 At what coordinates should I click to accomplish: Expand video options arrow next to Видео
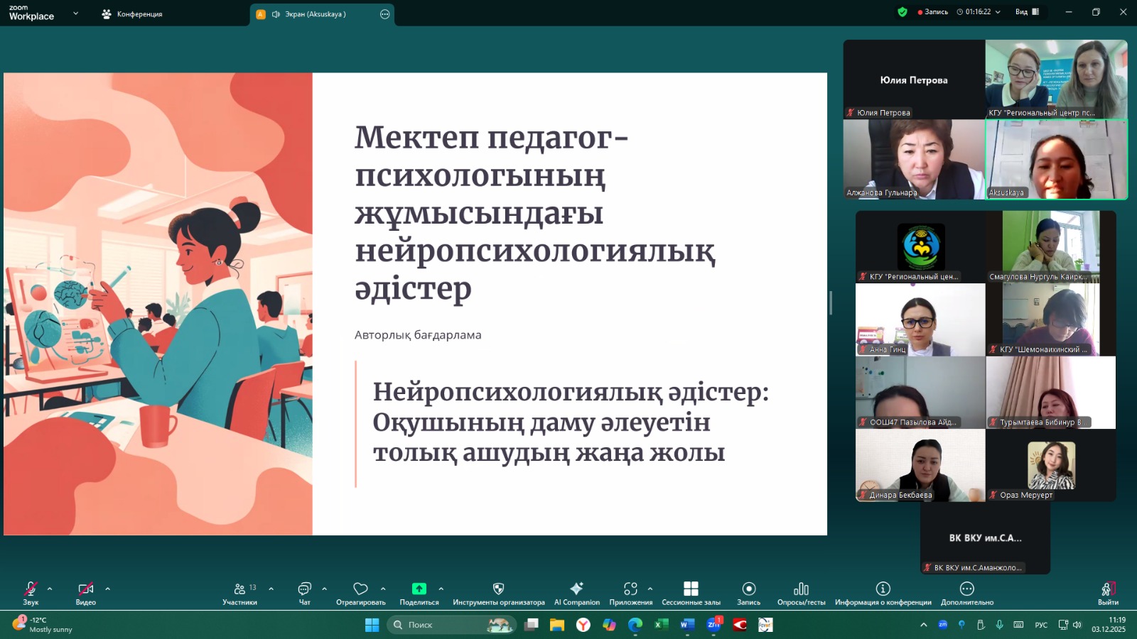[108, 589]
